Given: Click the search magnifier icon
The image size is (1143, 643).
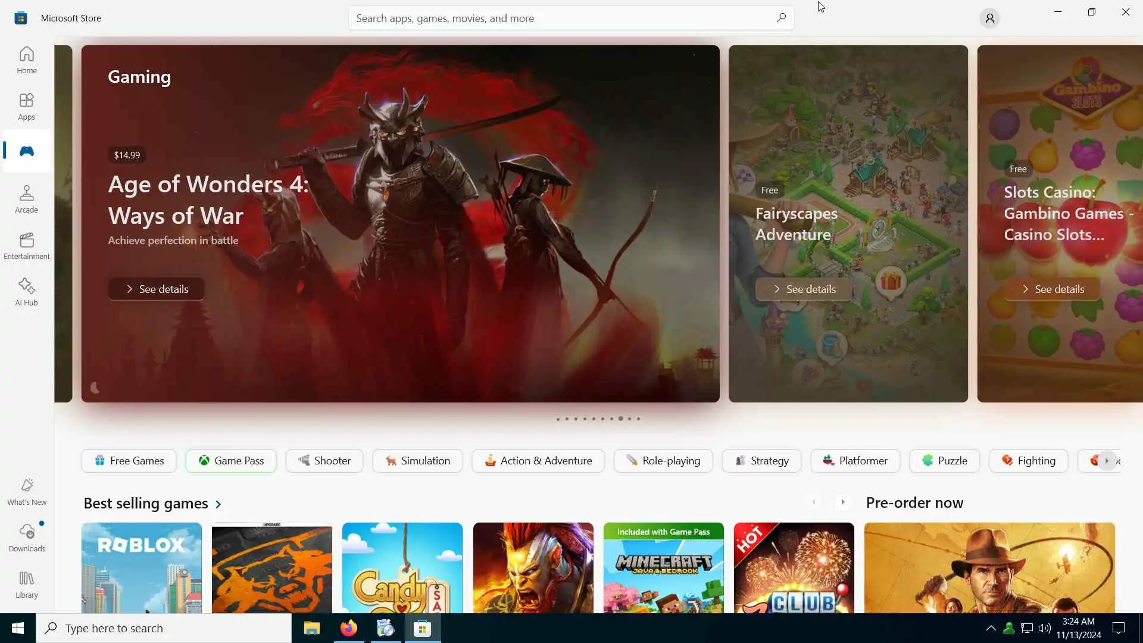Looking at the screenshot, I should 781,18.
